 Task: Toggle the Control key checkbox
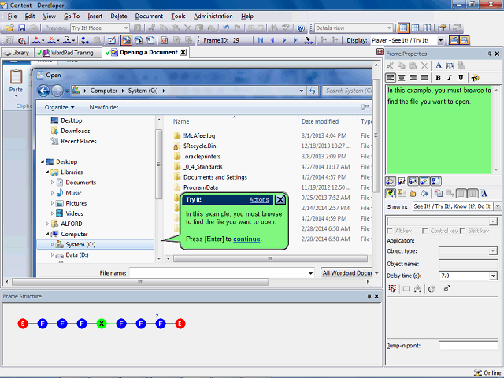coord(425,231)
